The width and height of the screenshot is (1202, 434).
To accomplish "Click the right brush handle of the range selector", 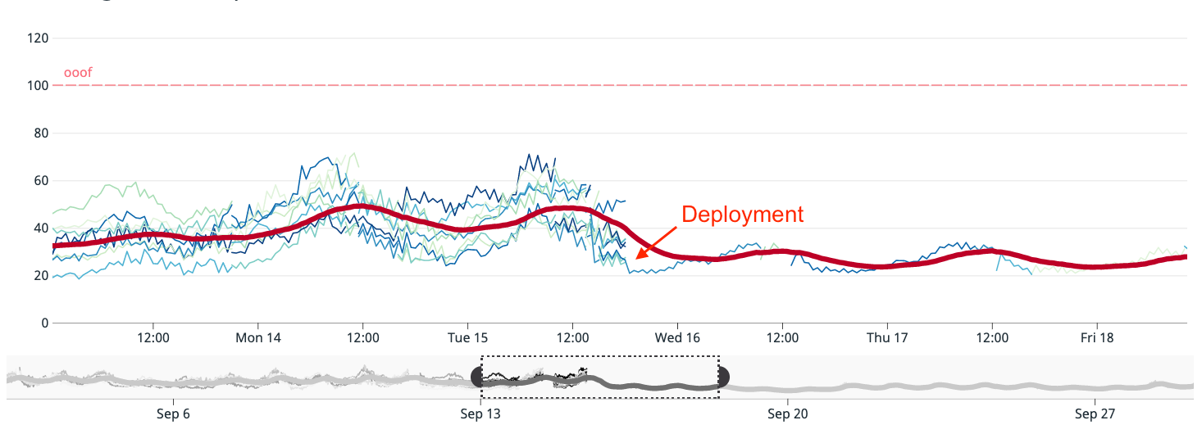I will [724, 377].
